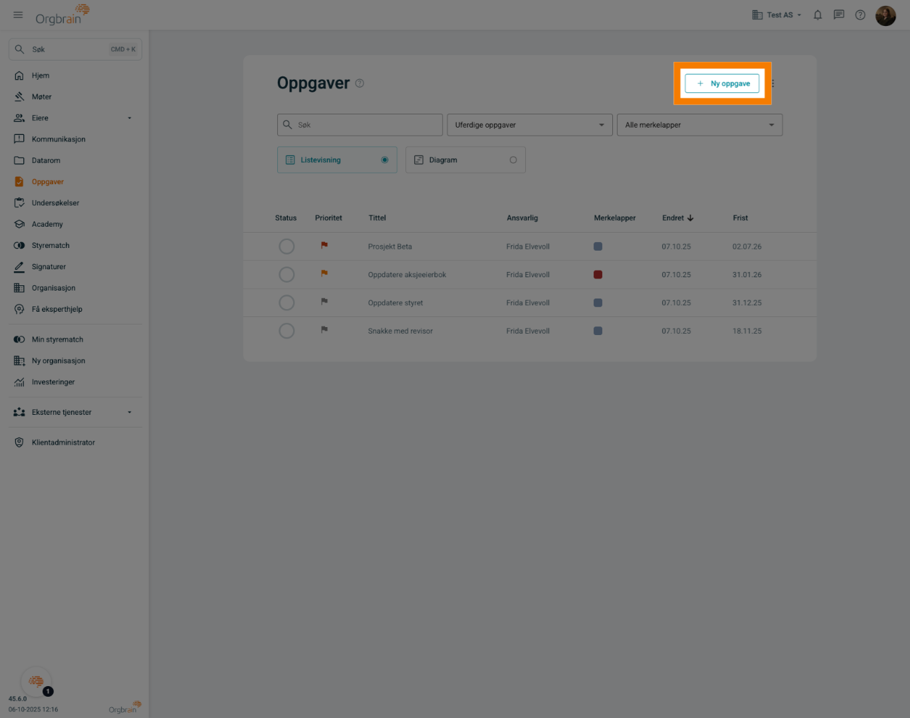This screenshot has width=910, height=718.
Task: Open the Alle merkelapper dropdown
Action: (x=700, y=125)
